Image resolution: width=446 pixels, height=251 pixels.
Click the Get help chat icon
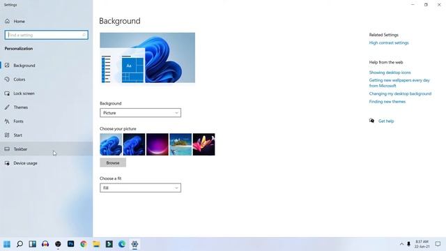(371, 121)
